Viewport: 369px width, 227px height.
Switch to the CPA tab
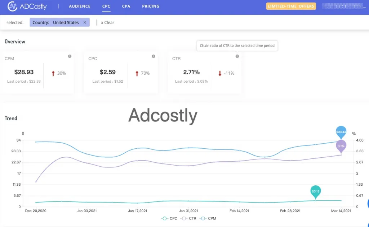126,6
